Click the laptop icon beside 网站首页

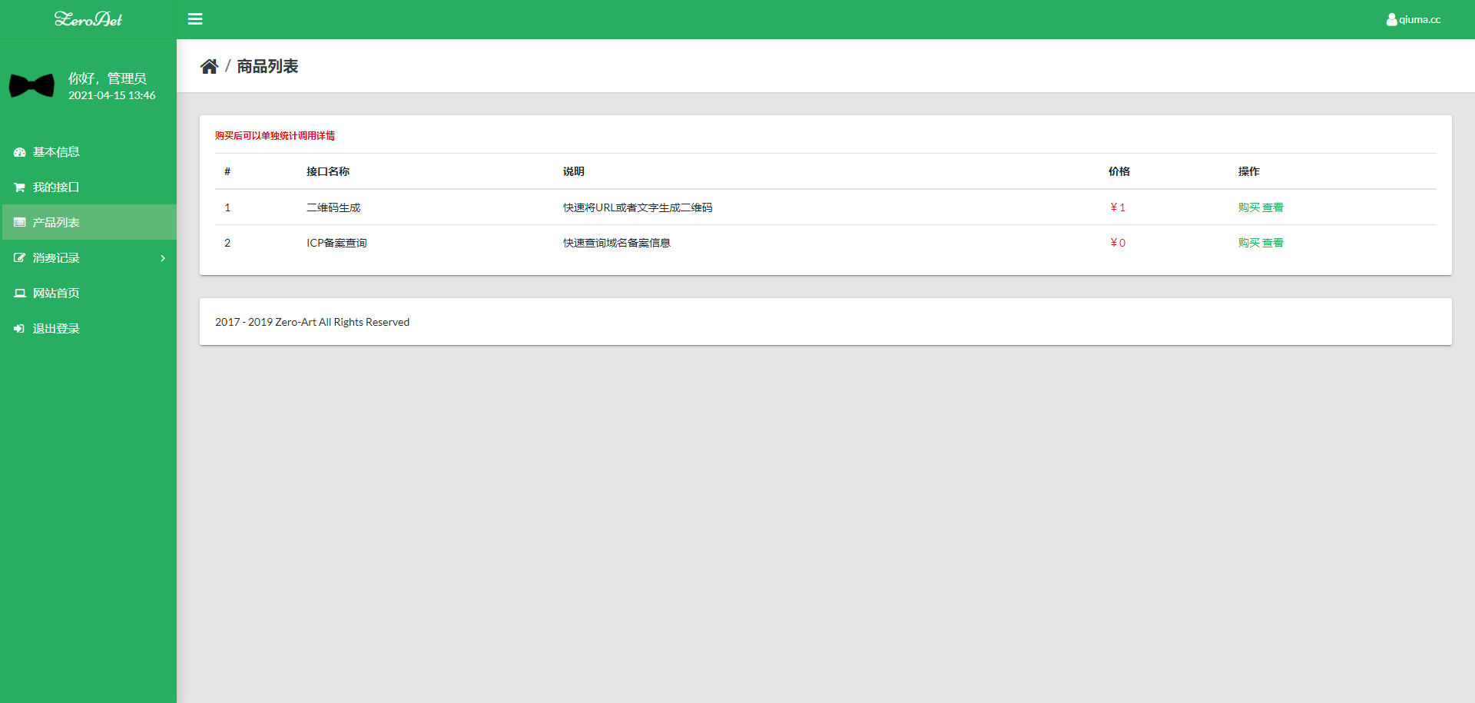click(20, 293)
